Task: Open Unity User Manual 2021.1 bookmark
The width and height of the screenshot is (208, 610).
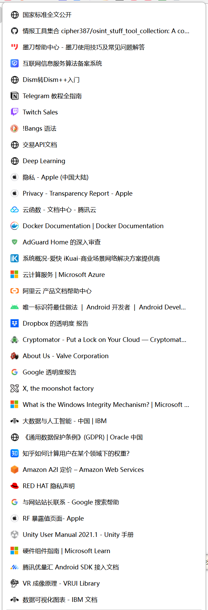Action: coord(78,535)
